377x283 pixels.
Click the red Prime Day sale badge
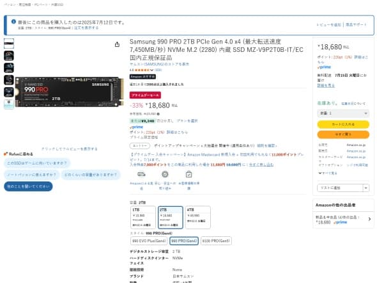(x=145, y=95)
